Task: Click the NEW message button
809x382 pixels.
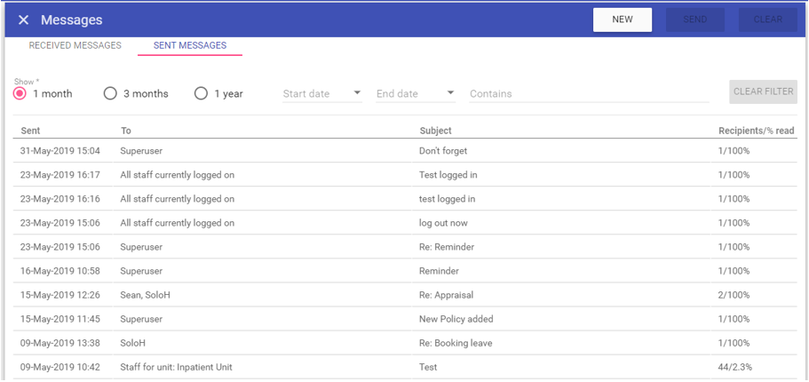Action: pos(623,20)
